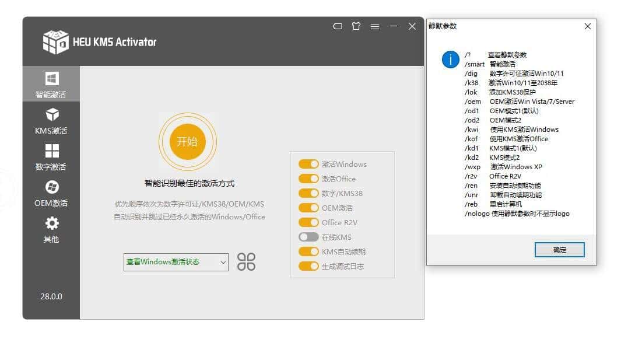Open the 数字激活 sidebar tab
Screen dimensions: 621x339
(51, 157)
